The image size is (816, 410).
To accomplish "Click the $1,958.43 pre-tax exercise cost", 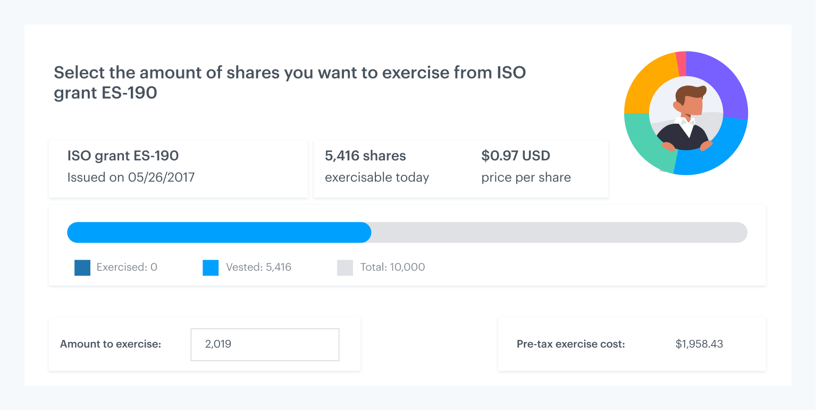I will tap(699, 344).
